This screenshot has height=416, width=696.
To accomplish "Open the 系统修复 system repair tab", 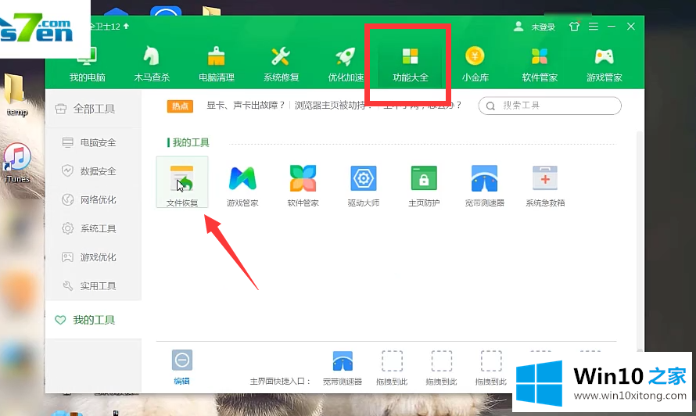I will 281,64.
